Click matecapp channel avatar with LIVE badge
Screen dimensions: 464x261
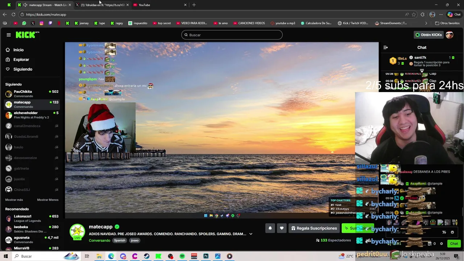coord(77,232)
